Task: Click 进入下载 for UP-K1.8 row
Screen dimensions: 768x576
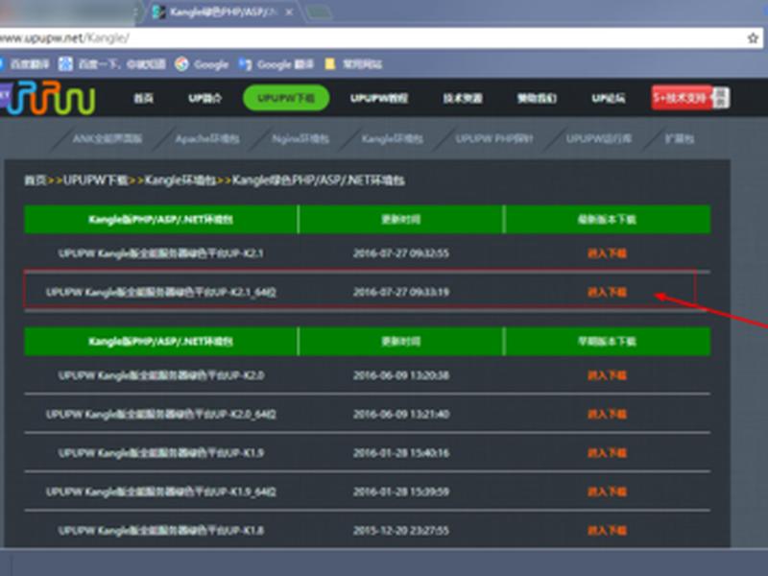Action: click(607, 531)
